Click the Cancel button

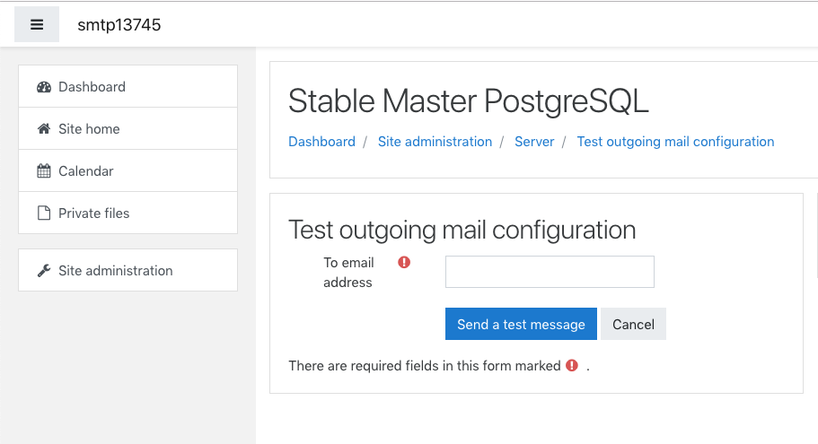(633, 324)
